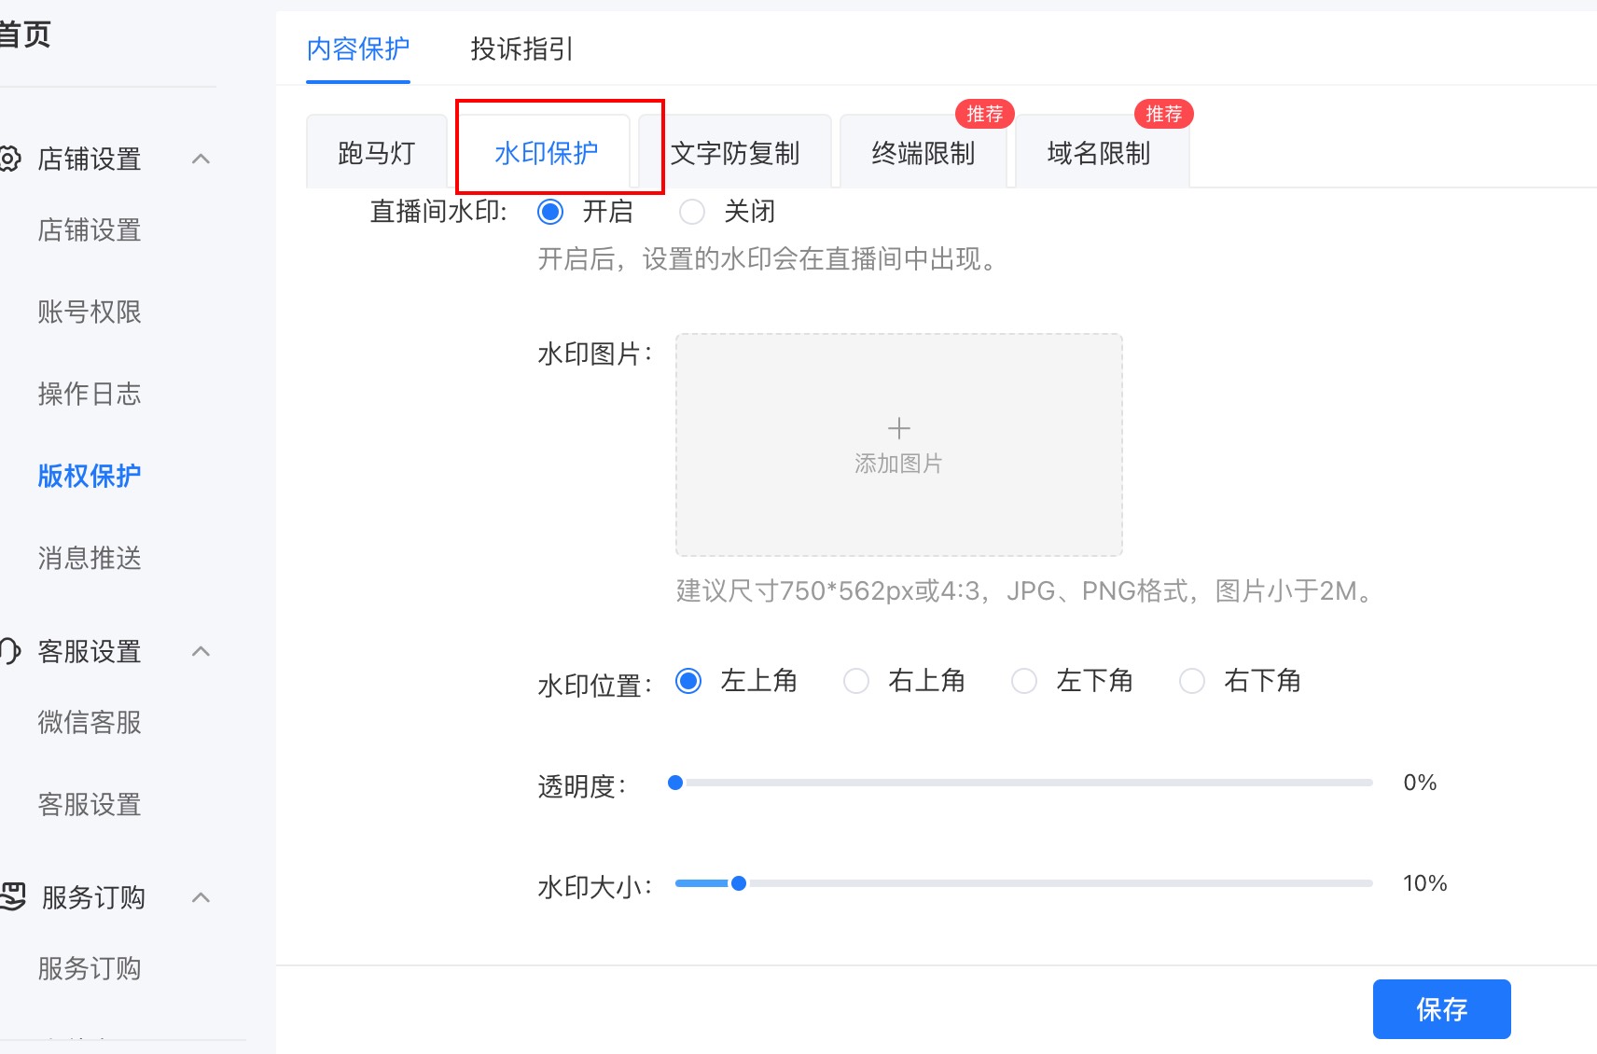Open 服务订购 sub-item in sidebar
The image size is (1597, 1054).
pos(90,968)
